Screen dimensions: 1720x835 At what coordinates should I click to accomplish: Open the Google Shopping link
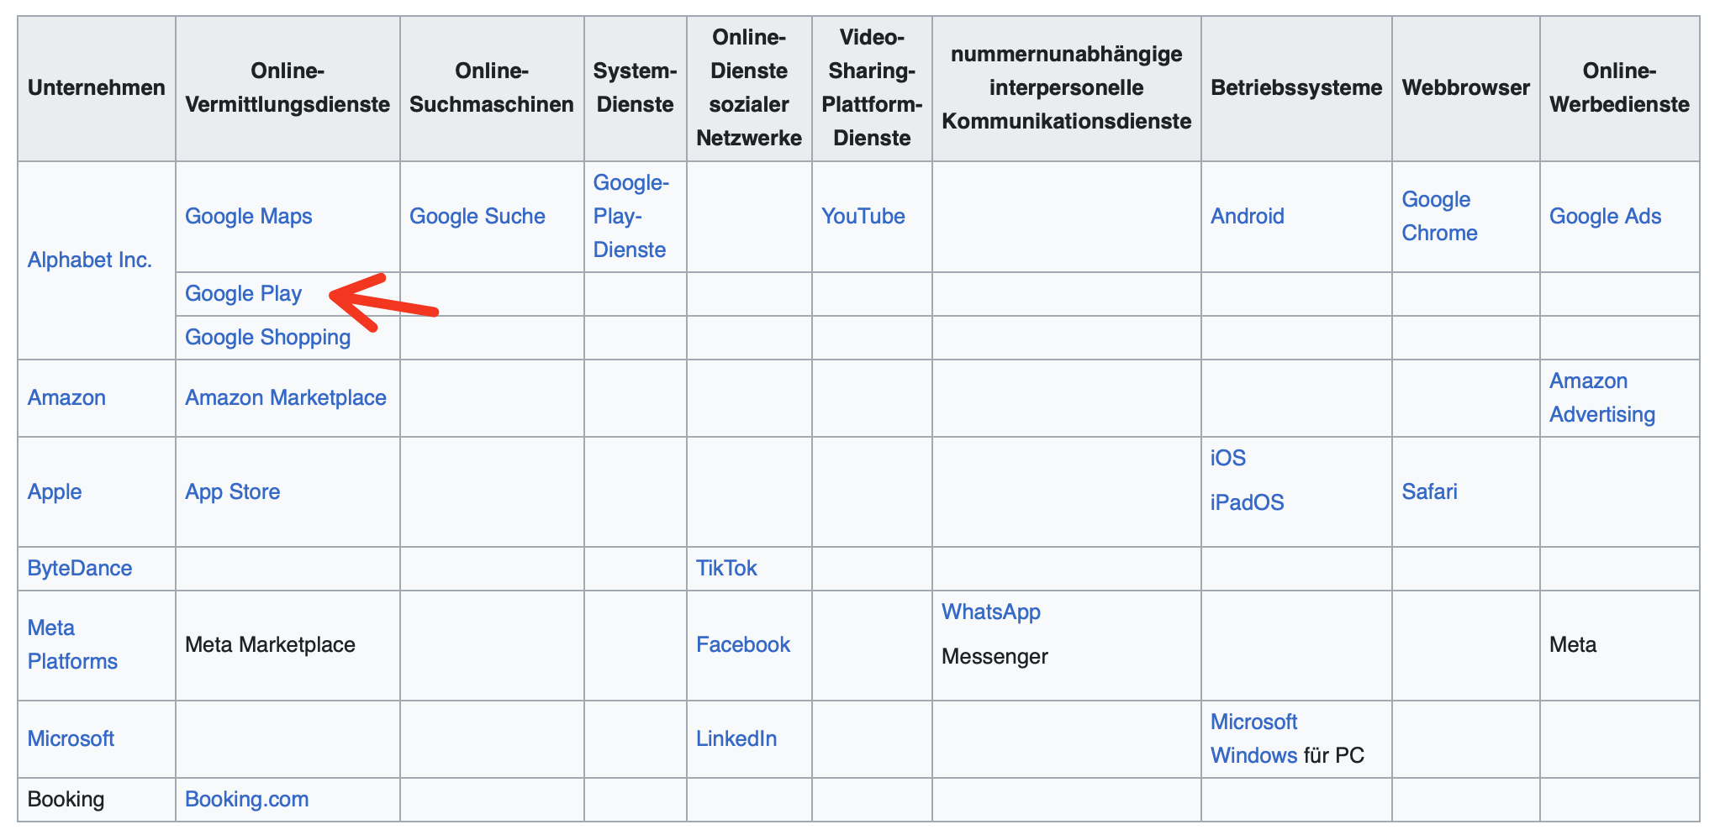267,338
